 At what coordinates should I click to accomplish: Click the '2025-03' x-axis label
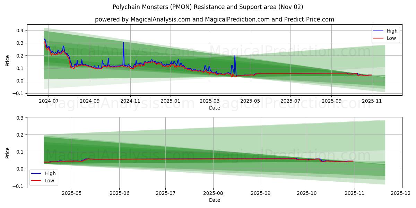(210, 101)
